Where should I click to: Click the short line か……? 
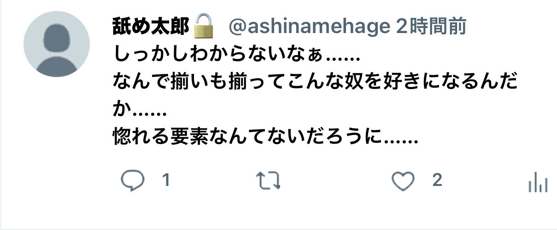tap(139, 110)
